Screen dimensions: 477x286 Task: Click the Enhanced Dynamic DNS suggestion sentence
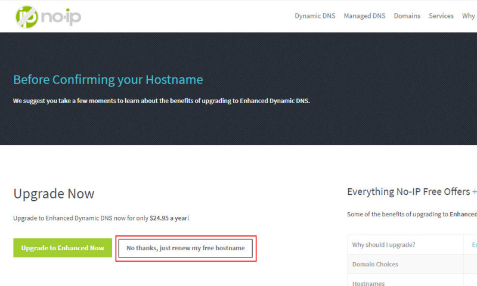[161, 101]
